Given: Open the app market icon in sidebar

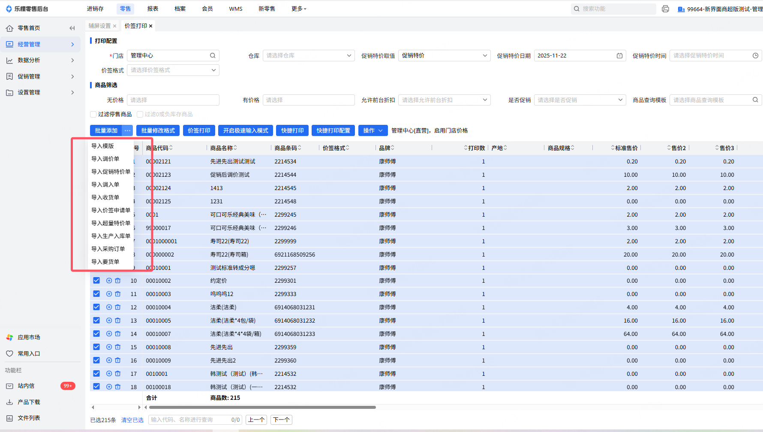Looking at the screenshot, I should pyautogui.click(x=9, y=338).
